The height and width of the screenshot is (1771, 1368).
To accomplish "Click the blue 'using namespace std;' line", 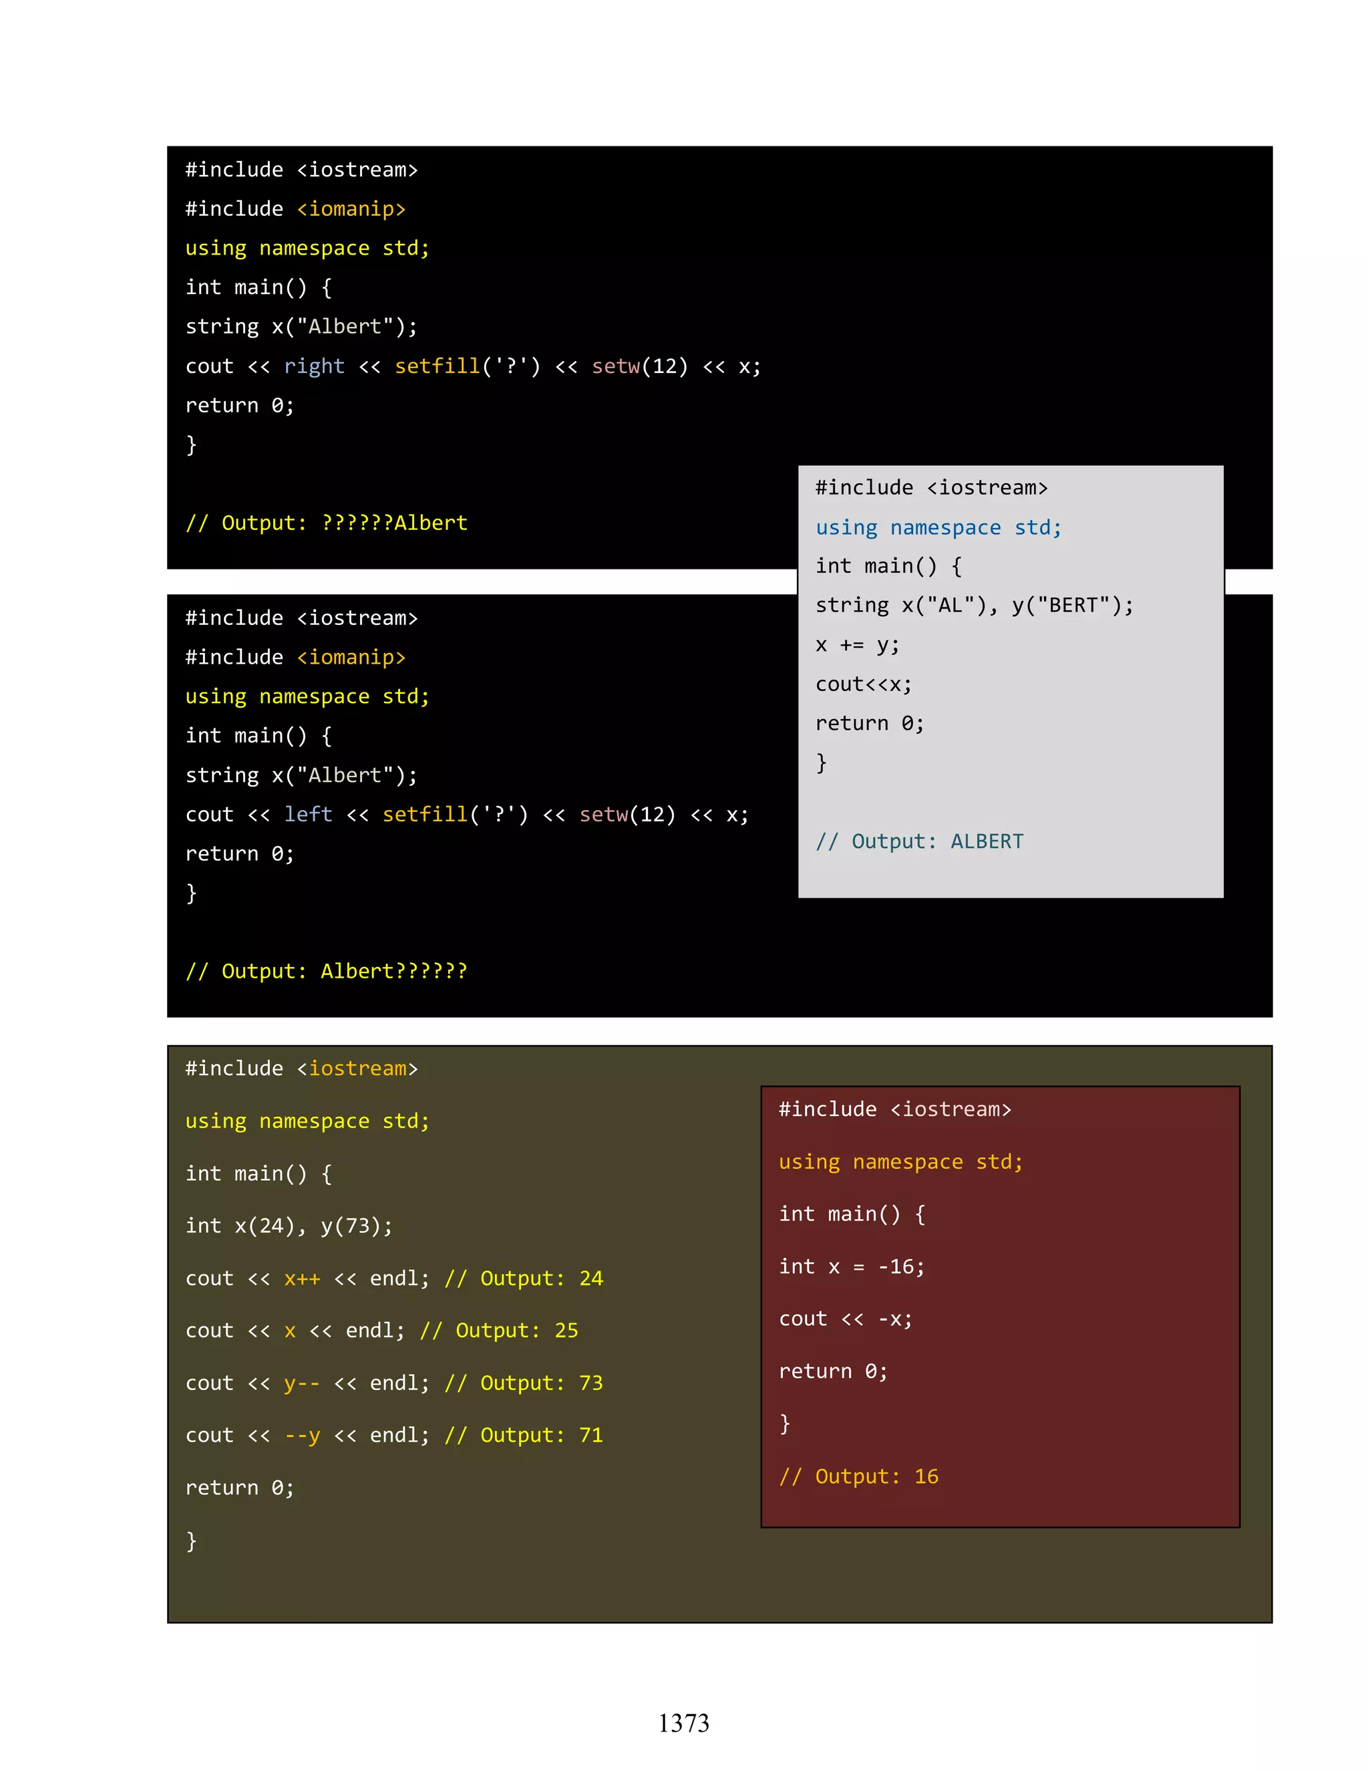I will [x=938, y=528].
